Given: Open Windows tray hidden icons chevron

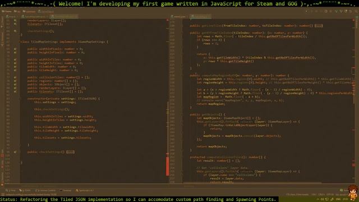Looking at the screenshot, I should click(317, 200).
